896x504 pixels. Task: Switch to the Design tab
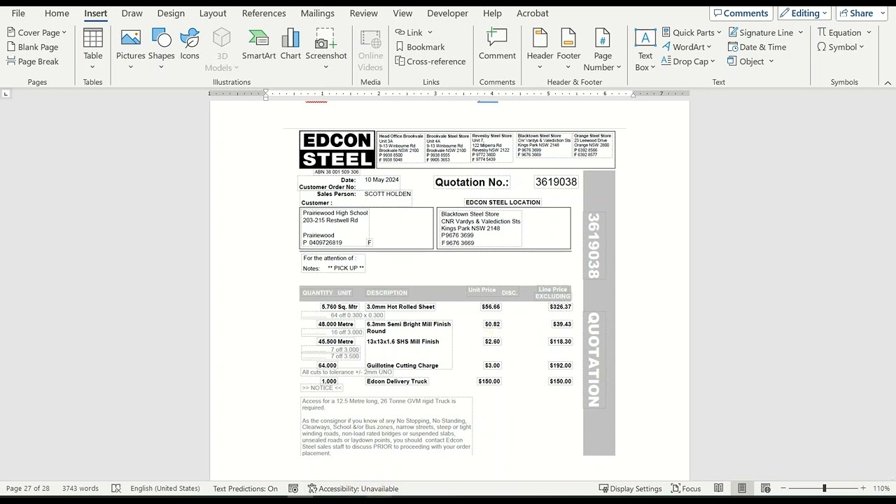point(171,13)
